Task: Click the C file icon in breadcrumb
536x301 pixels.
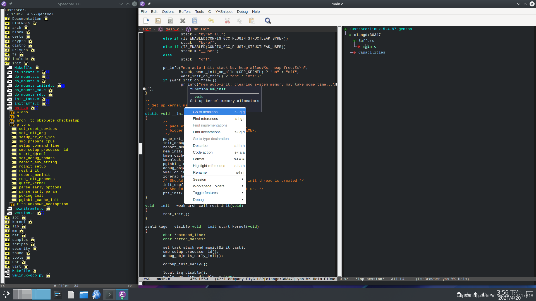Action: tap(161, 29)
